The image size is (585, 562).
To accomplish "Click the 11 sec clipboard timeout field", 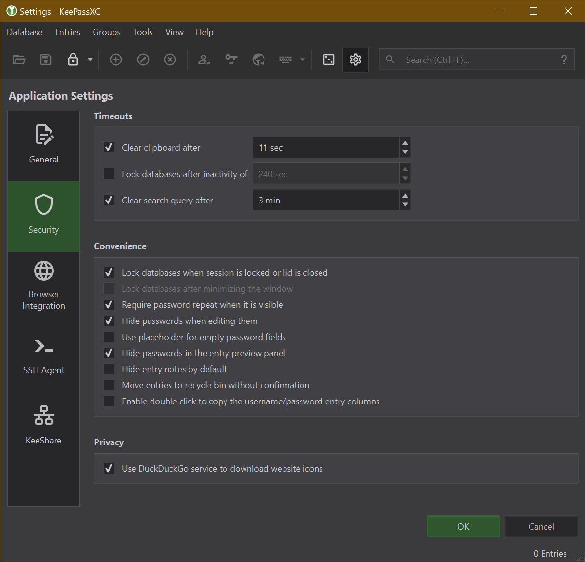I will click(x=326, y=147).
